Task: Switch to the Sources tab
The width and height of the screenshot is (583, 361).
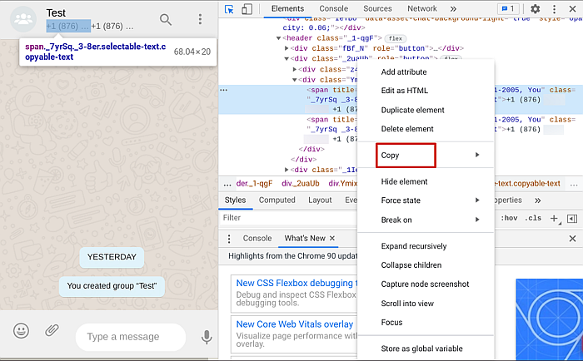Action: point(377,8)
